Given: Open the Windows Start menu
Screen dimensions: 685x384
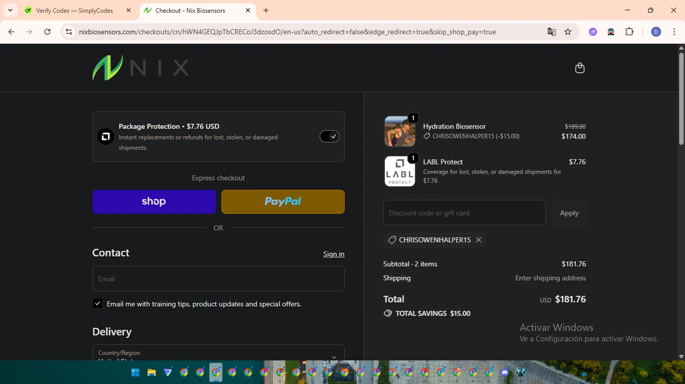Looking at the screenshot, I should click(x=135, y=373).
